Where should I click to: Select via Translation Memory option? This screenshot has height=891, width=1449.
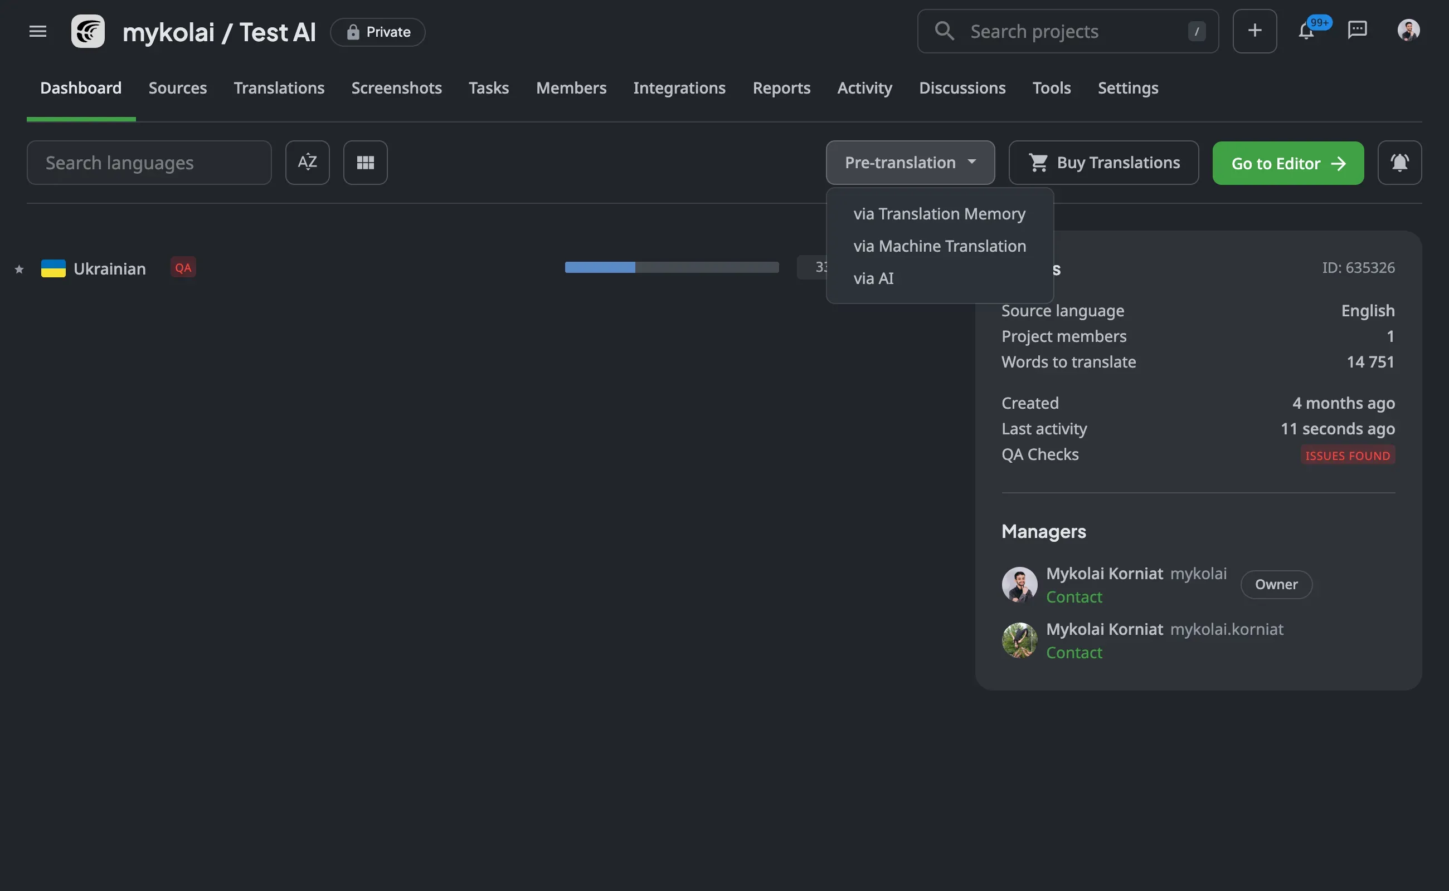click(x=939, y=214)
